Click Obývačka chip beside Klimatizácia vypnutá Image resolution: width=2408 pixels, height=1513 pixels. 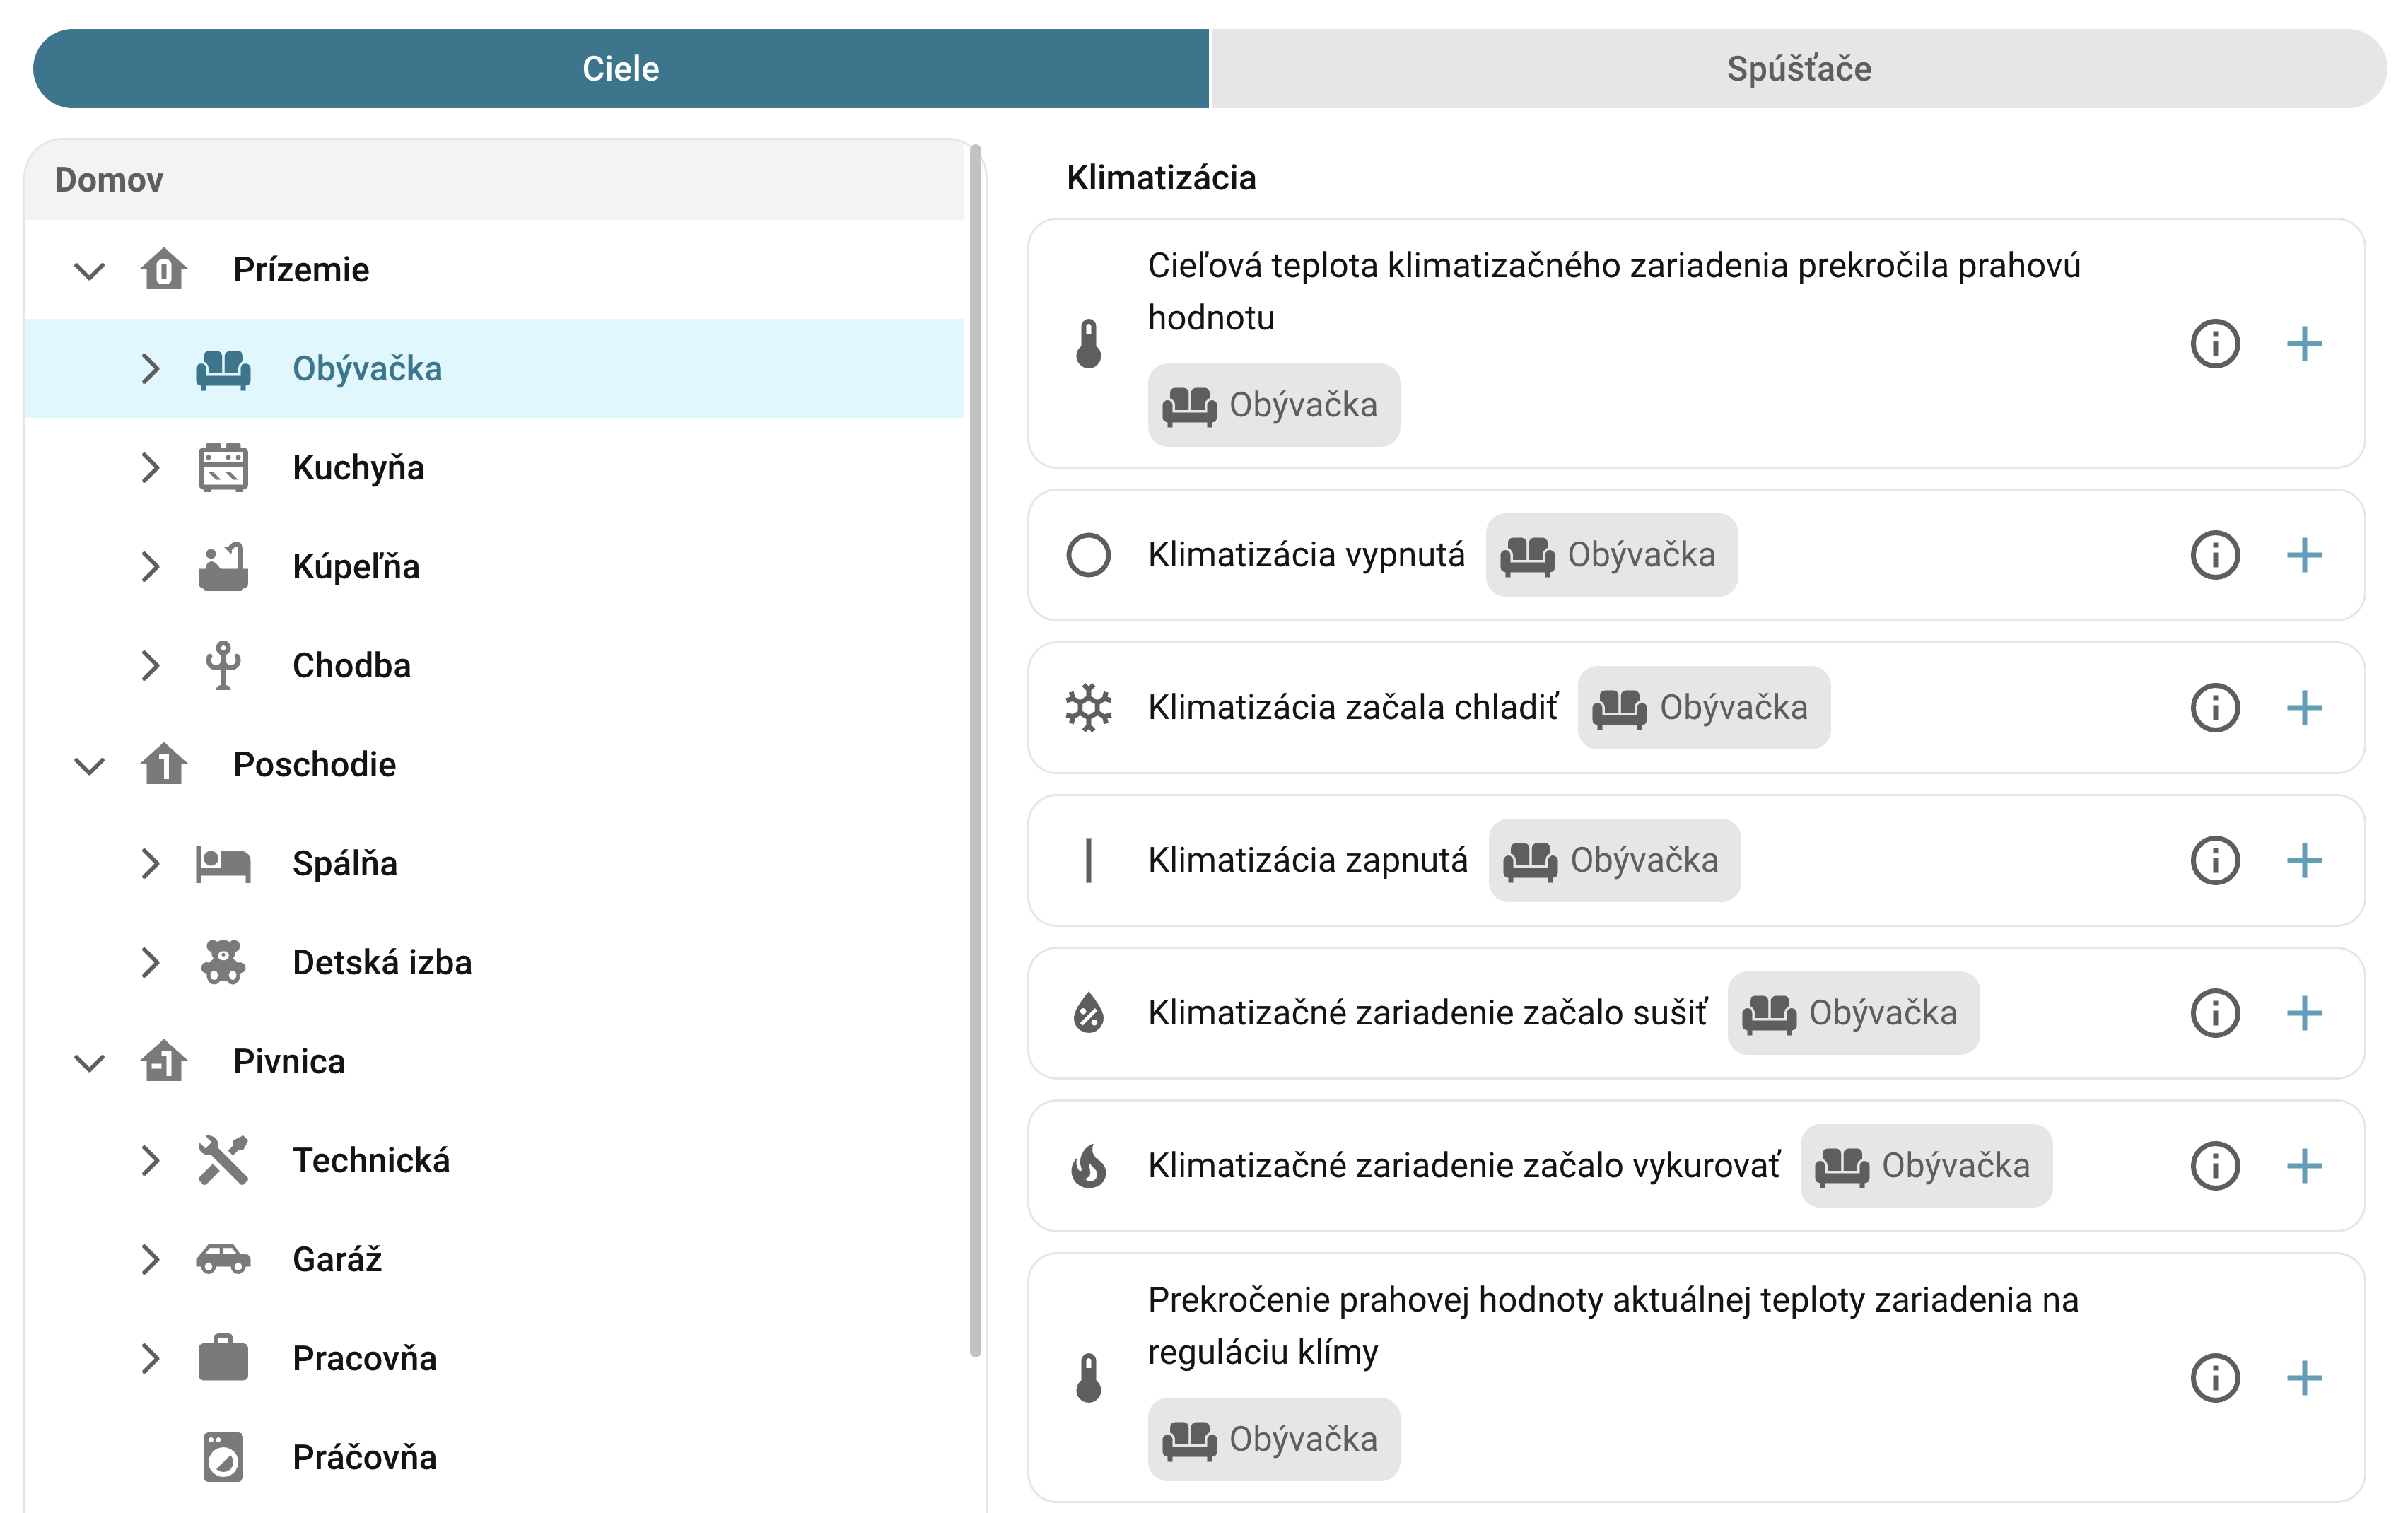point(1611,555)
